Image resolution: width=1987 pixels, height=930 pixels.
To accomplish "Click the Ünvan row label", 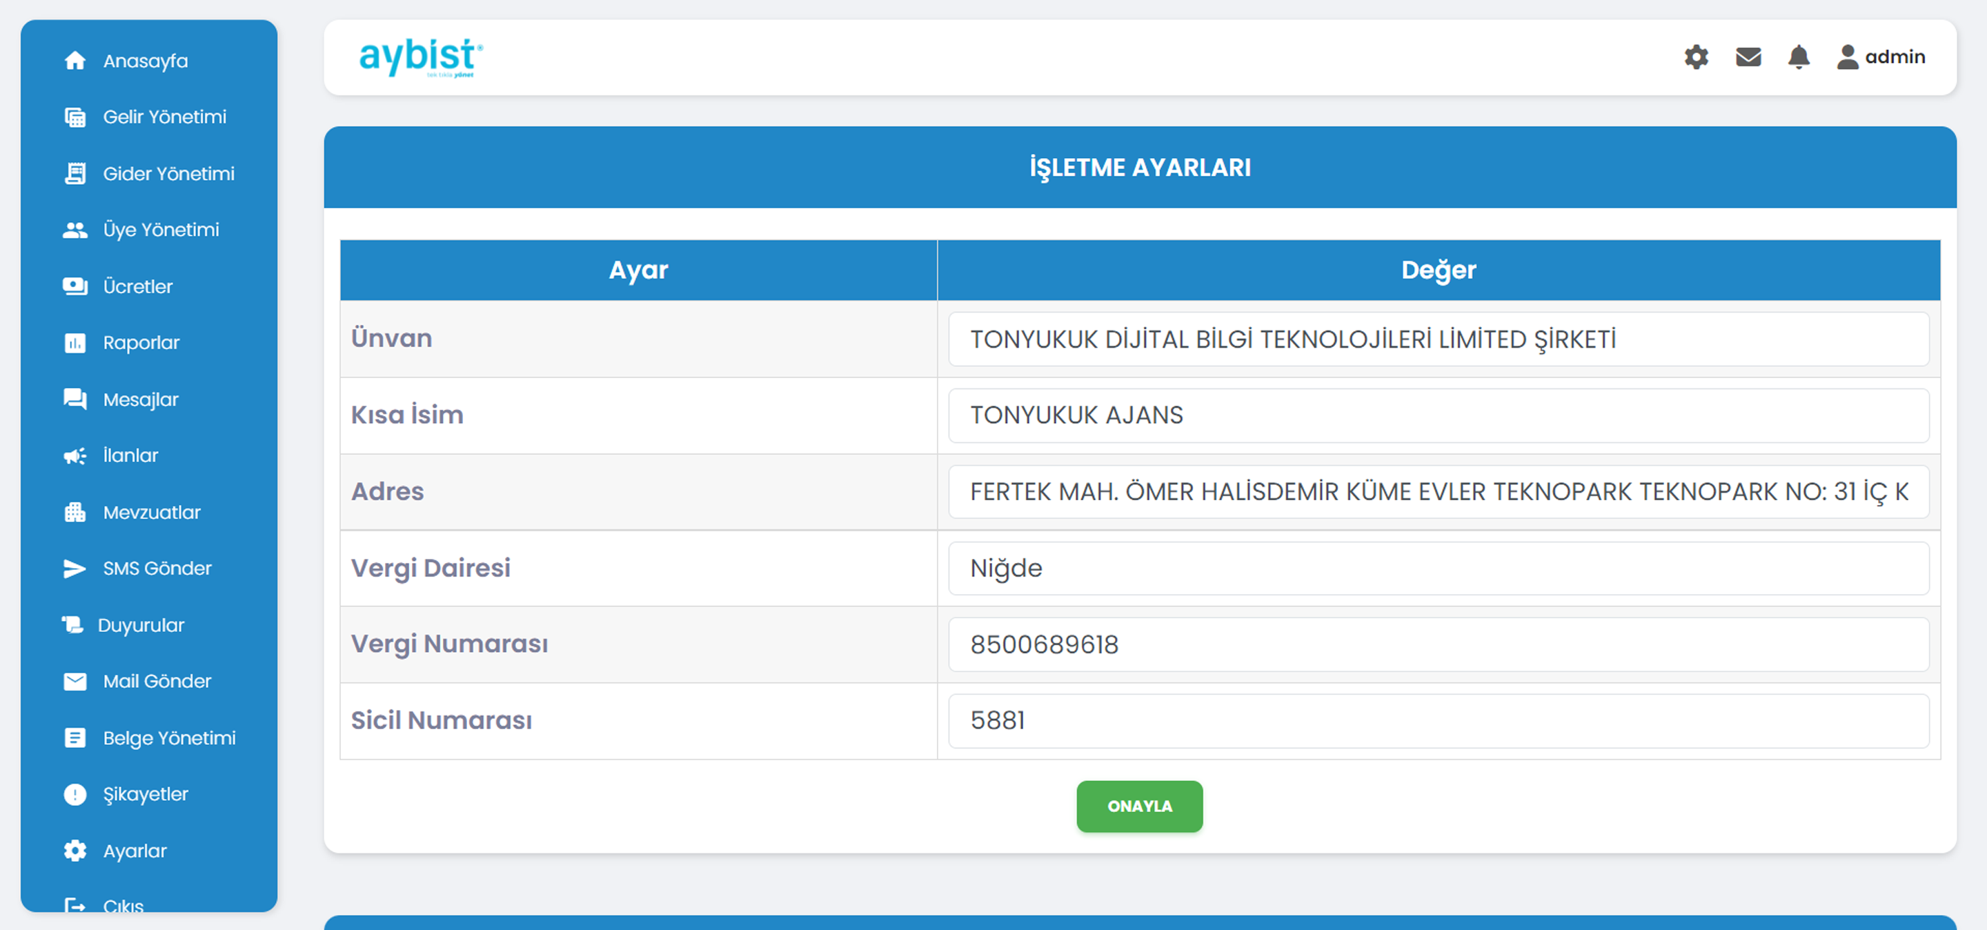I will pyautogui.click(x=392, y=339).
